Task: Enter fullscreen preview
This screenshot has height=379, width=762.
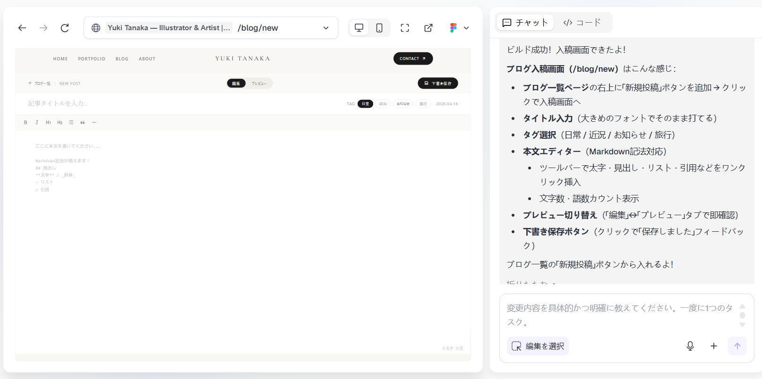Action: [405, 28]
